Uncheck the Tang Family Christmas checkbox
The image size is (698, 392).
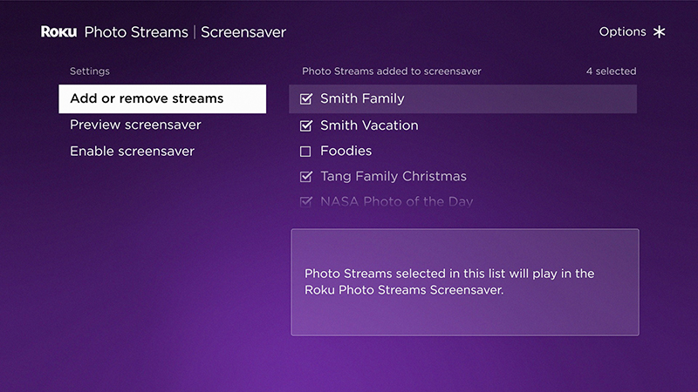pyautogui.click(x=305, y=177)
